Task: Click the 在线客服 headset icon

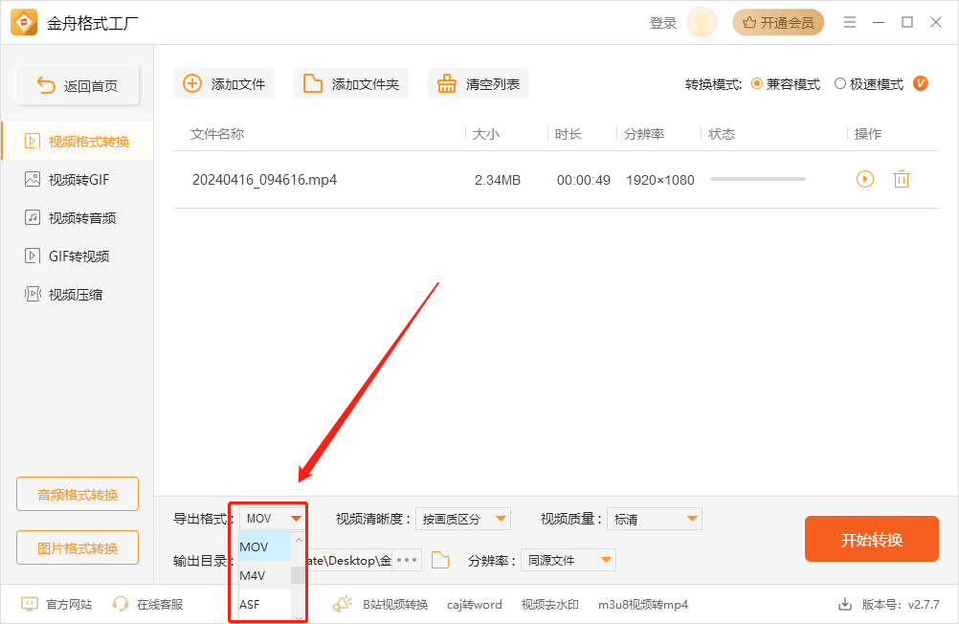Action: [121, 605]
